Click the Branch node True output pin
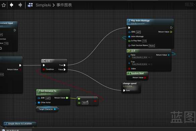This screenshot has height=131, width=196. coord(65,65)
